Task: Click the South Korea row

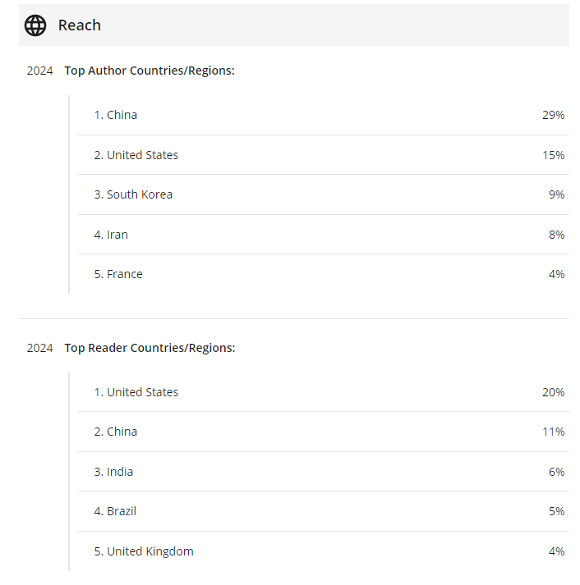Action: click(x=324, y=194)
